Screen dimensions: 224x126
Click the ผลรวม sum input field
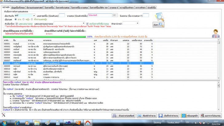click(146, 15)
